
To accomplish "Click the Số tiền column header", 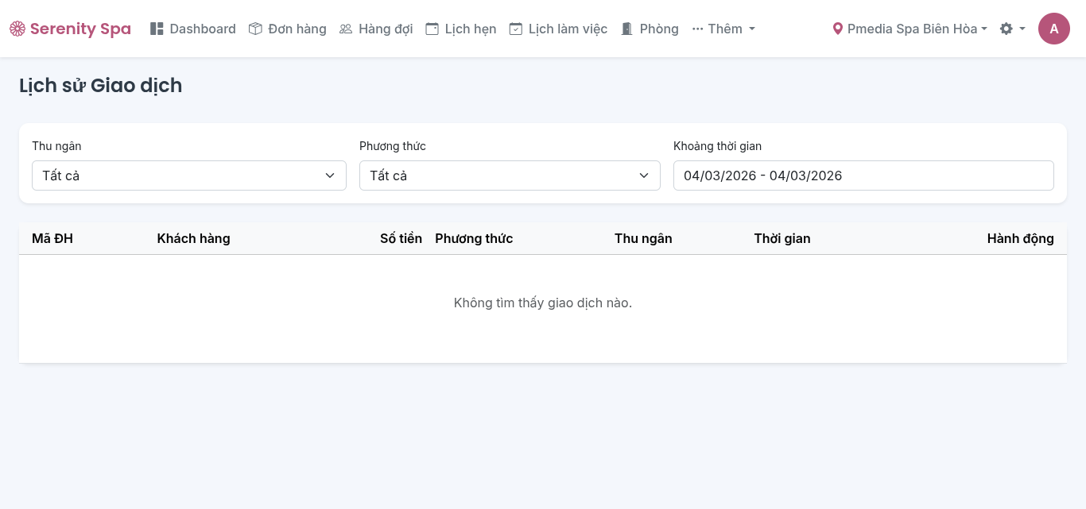I will pyautogui.click(x=401, y=238).
